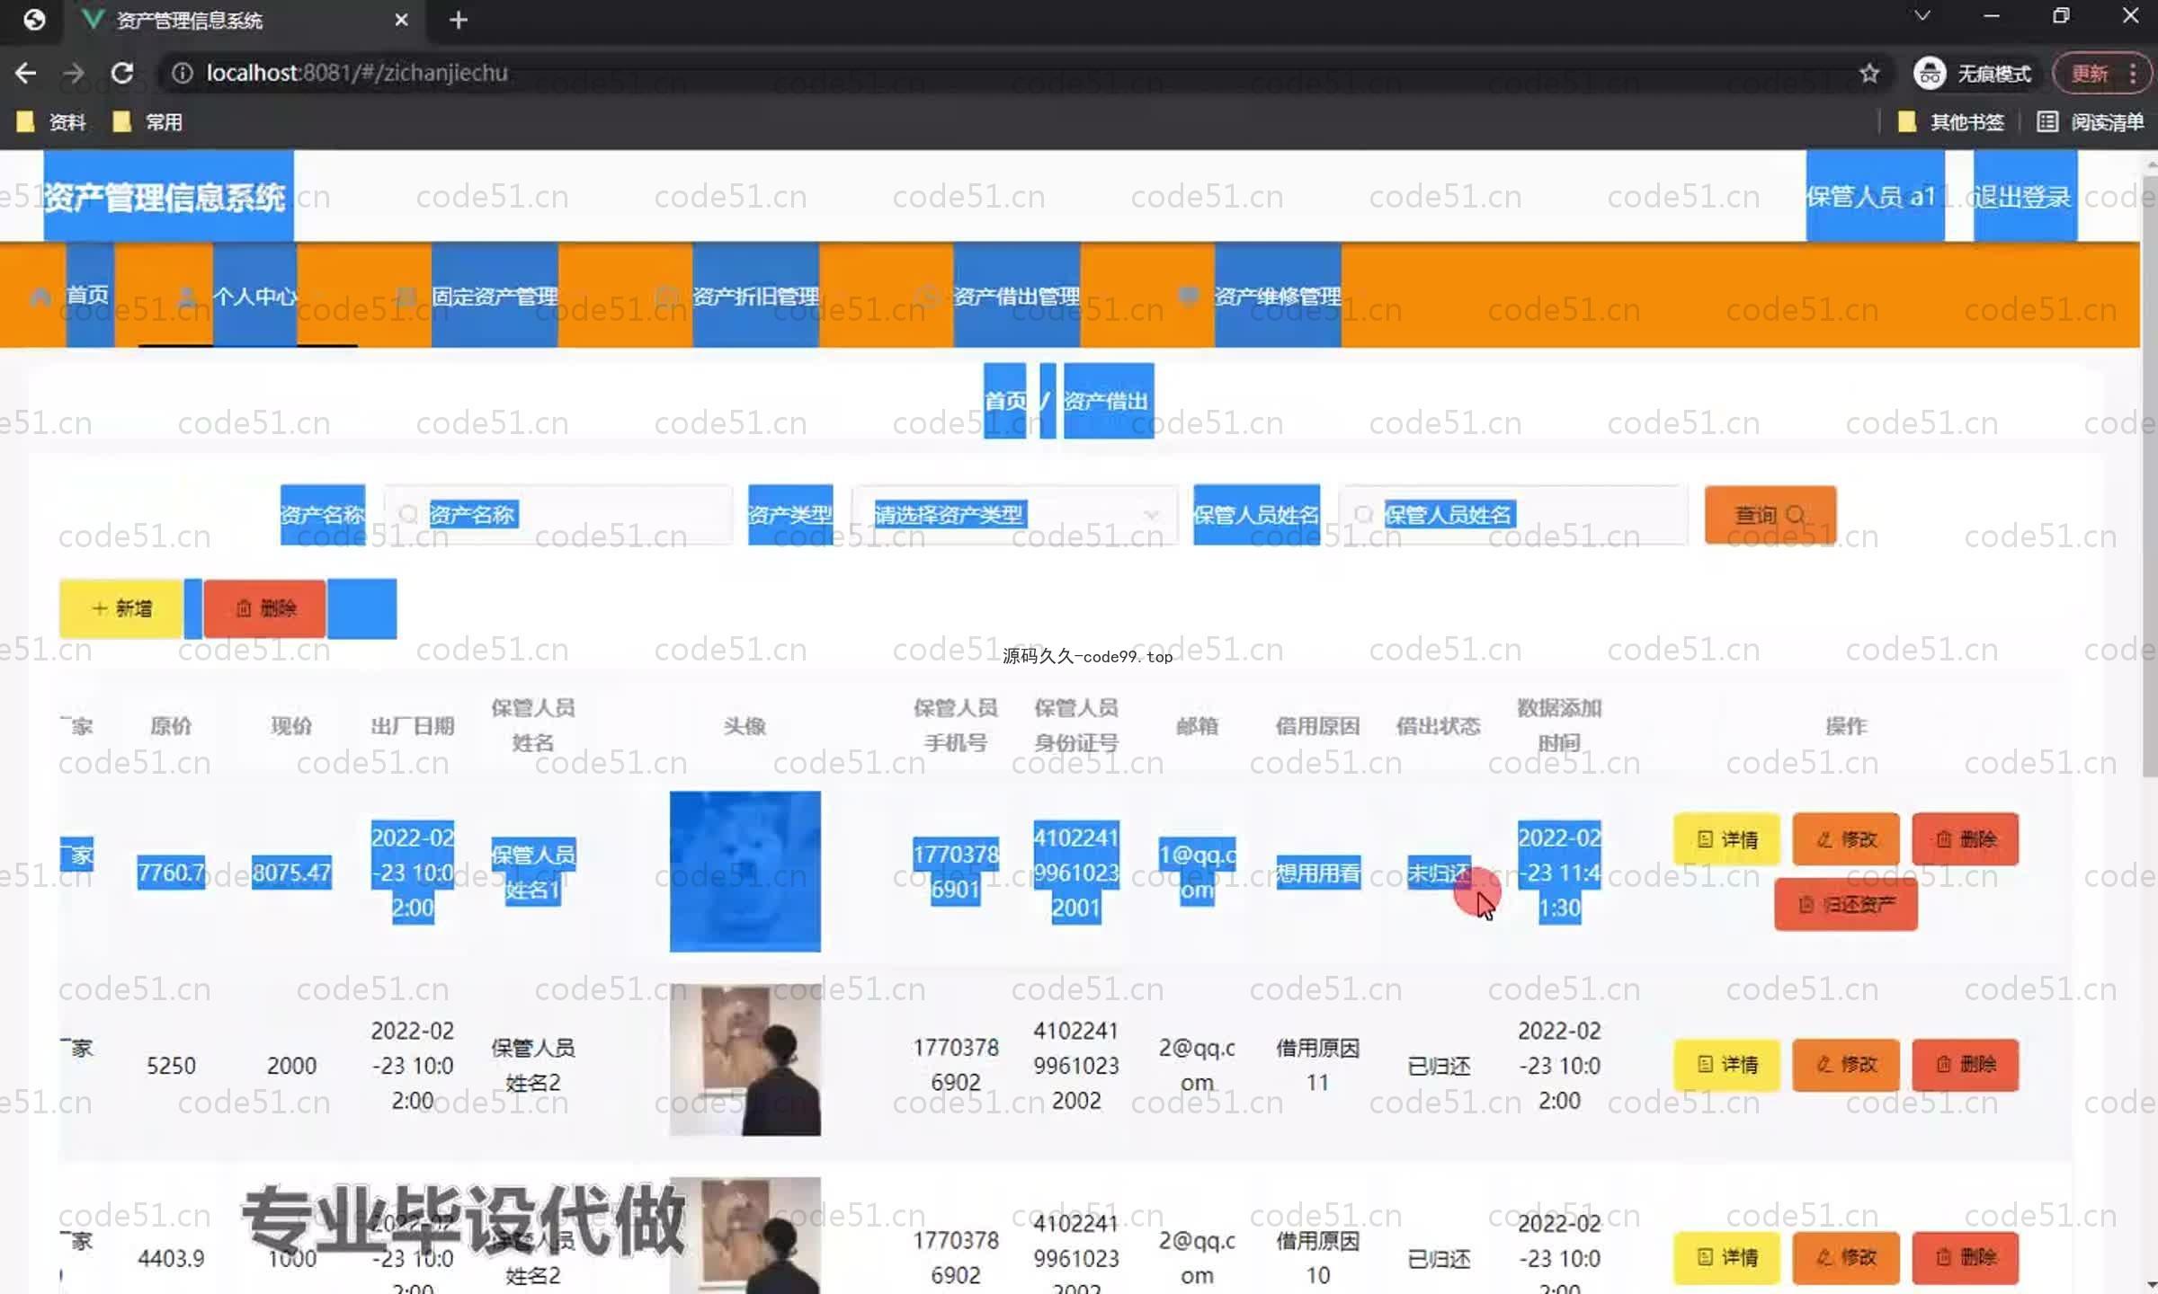
Task: Close the 资产管理信息系统 tab
Action: coord(401,20)
